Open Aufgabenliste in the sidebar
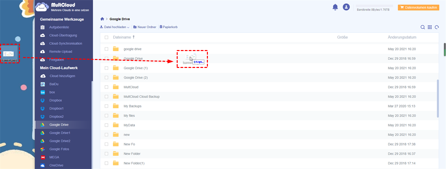Image resolution: width=446 pixels, height=169 pixels. [59, 27]
